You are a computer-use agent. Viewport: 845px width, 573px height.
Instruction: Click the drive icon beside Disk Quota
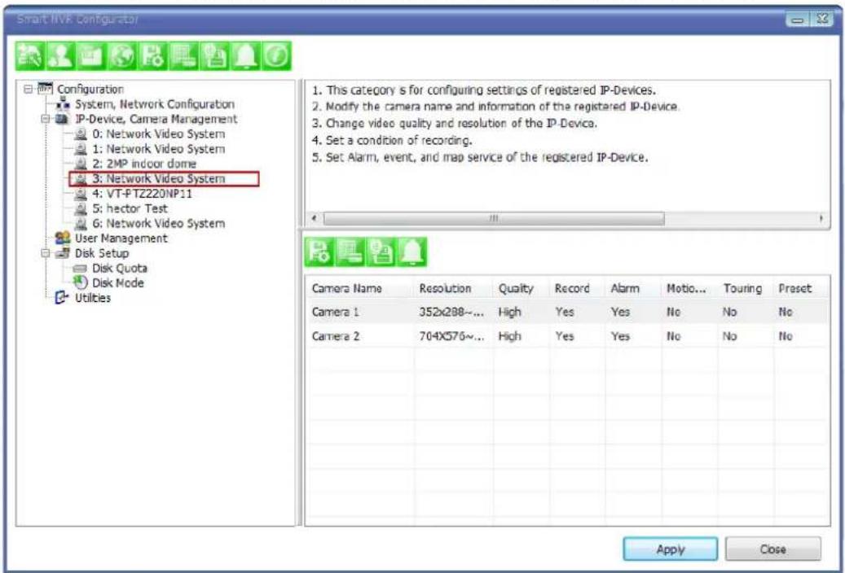coord(81,269)
